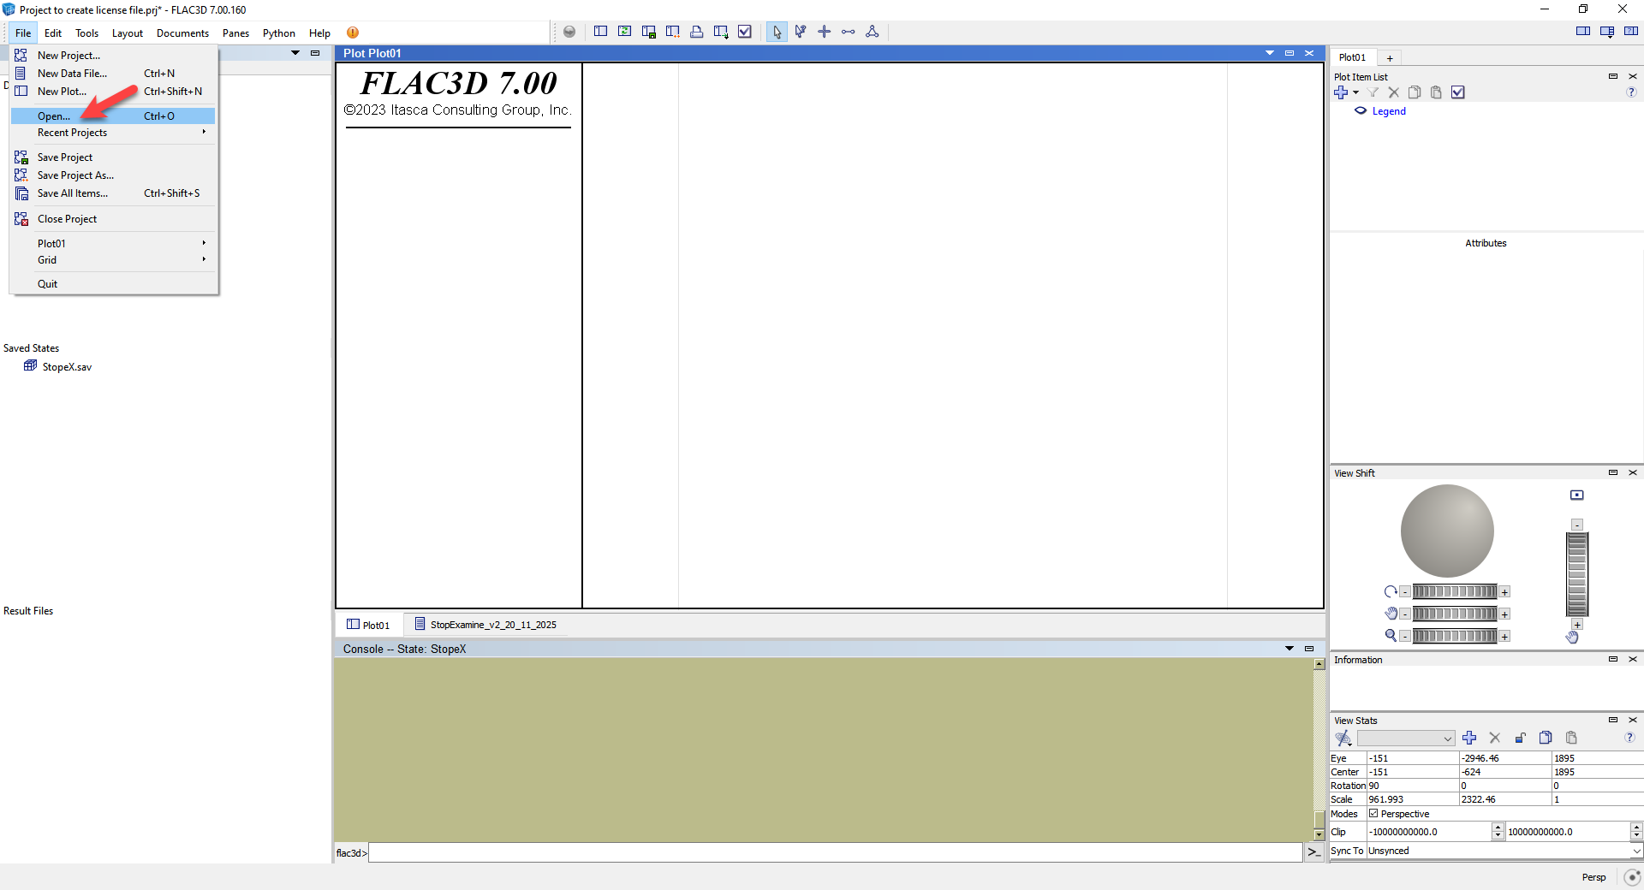Click the plus tab to add new plot
The image size is (1644, 890).
tap(1390, 58)
